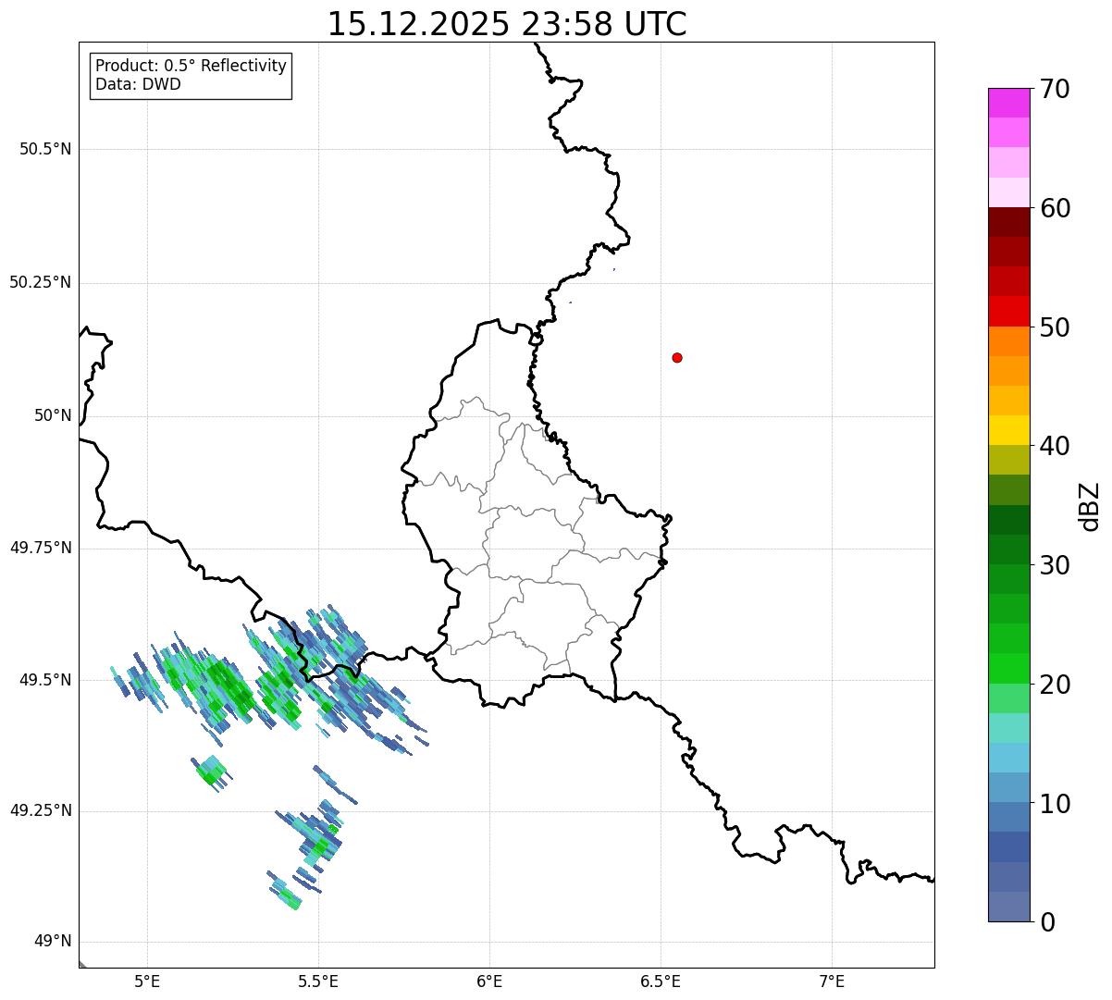1112x1000 pixels.
Task: Pick the yellow swatch just above 40 dBZ
Action: pos(1009,431)
